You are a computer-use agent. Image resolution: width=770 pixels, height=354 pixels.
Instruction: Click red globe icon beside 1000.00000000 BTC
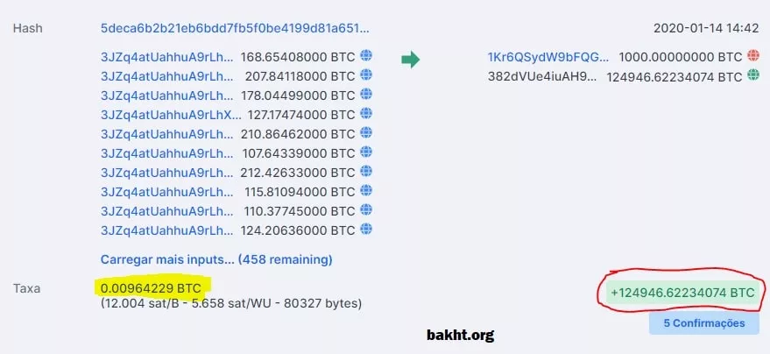752,56
